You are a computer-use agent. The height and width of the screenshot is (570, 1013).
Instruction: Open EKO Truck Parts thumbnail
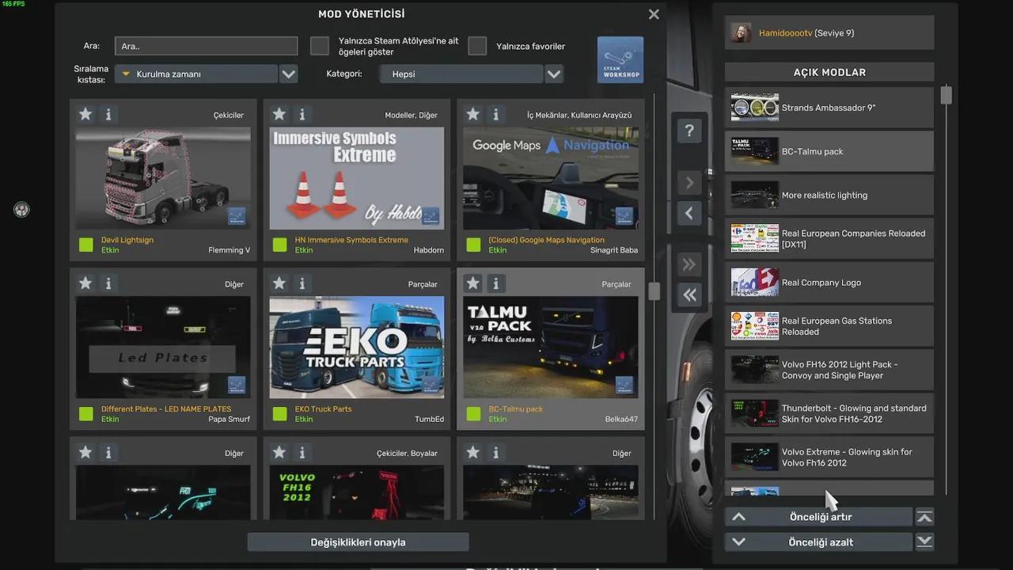click(356, 348)
